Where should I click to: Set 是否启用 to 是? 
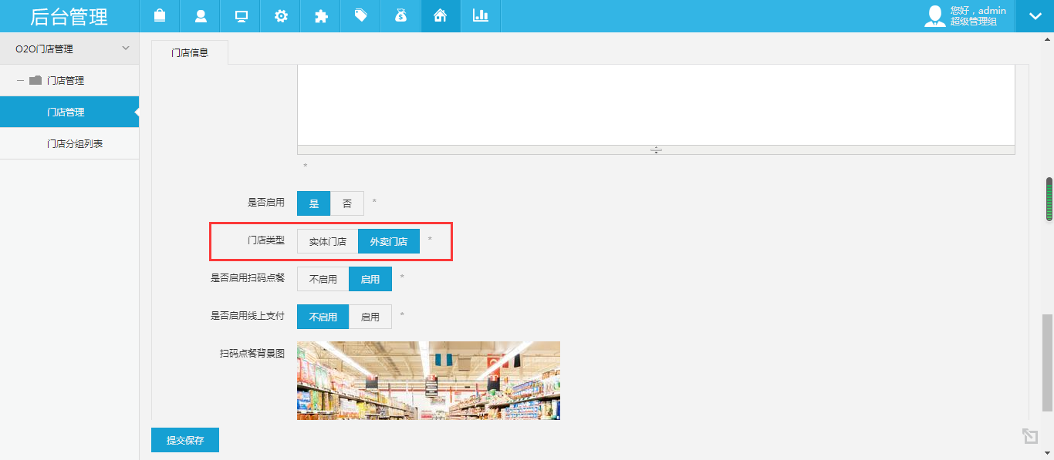[314, 203]
